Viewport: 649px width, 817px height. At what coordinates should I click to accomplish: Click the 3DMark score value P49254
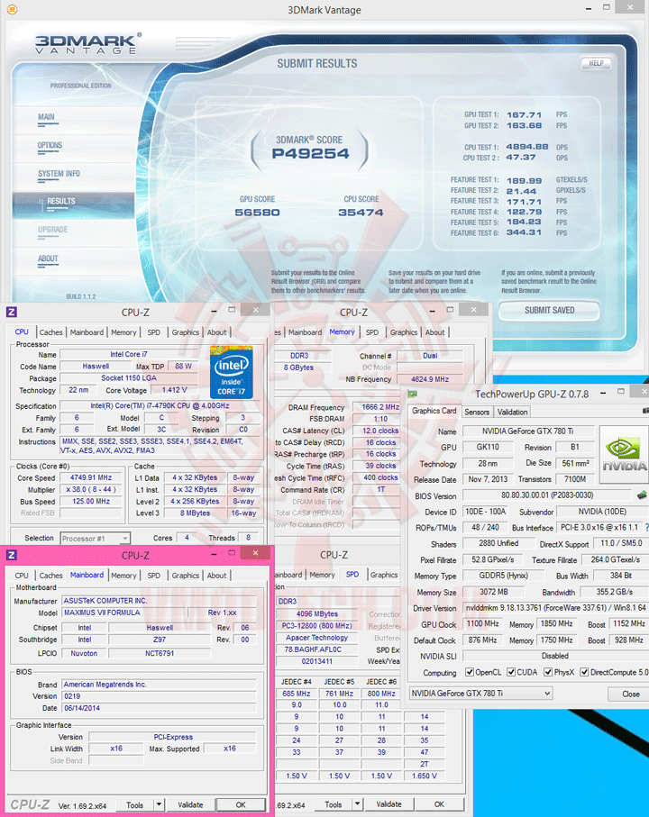click(311, 154)
